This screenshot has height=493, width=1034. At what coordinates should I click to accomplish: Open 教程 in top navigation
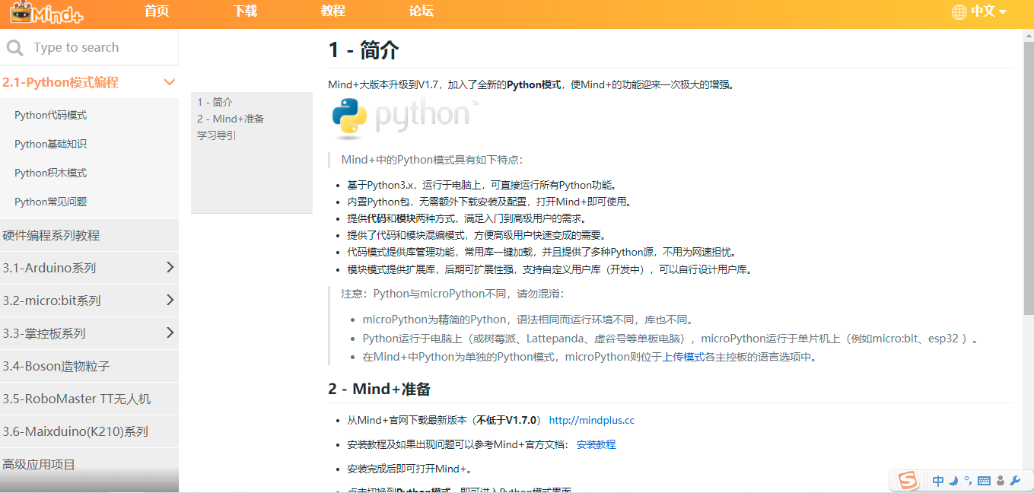[333, 11]
